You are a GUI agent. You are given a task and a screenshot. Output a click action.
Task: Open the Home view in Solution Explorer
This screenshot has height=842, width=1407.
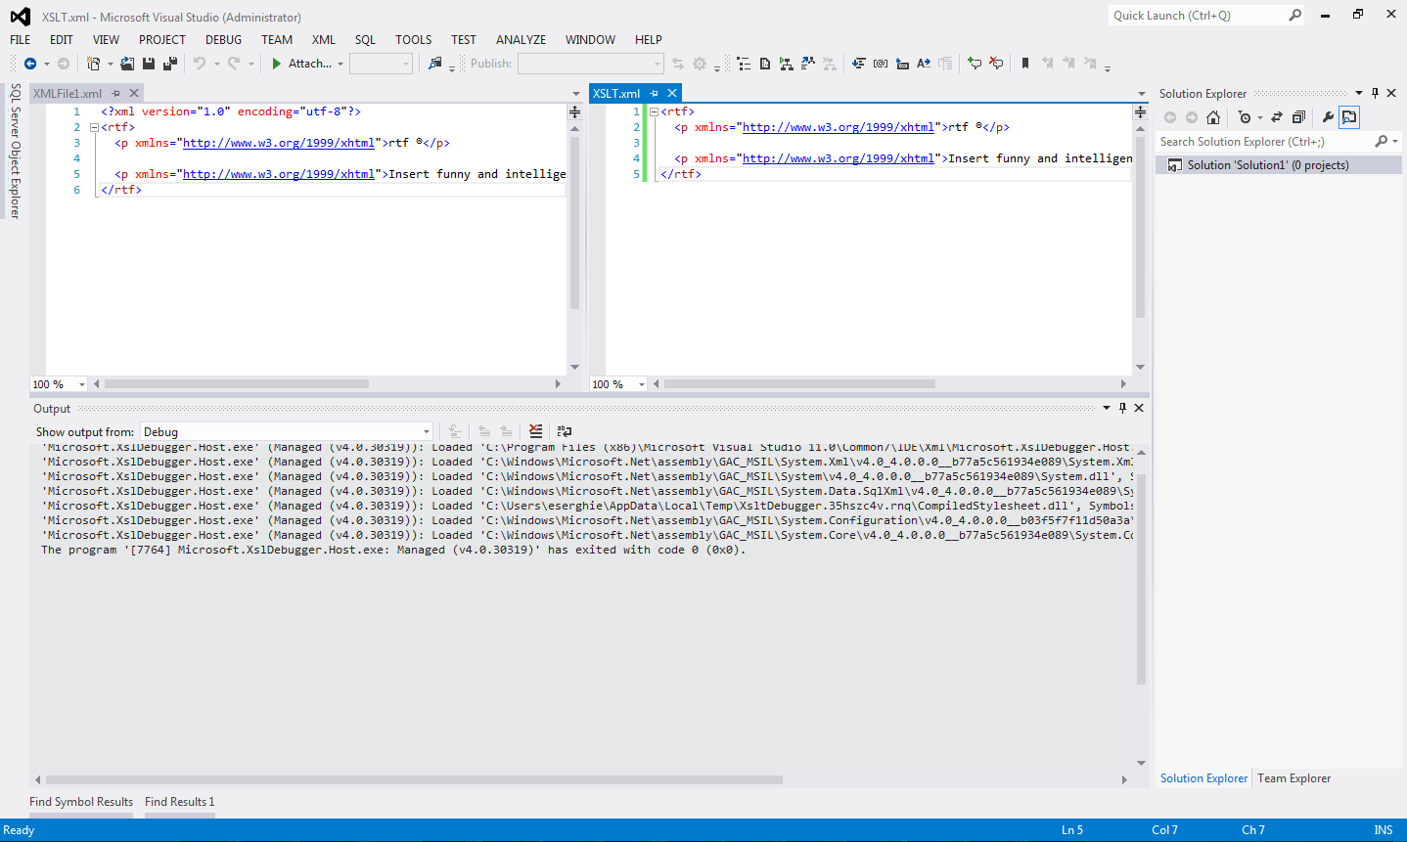1213,117
